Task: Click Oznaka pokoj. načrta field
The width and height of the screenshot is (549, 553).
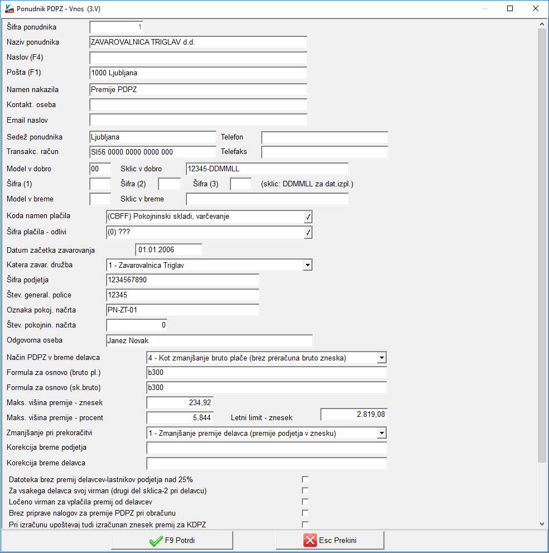Action: [182, 310]
